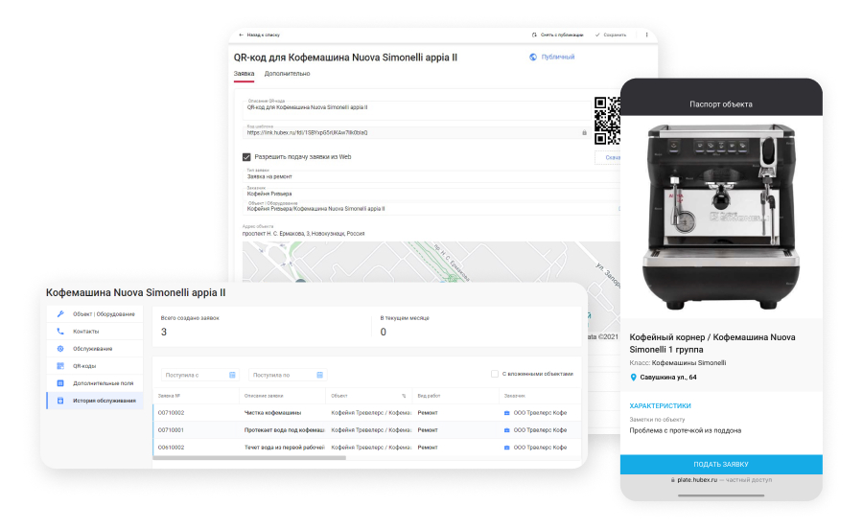The height and width of the screenshot is (529, 863).
Task: Click the QR-коды sidebar icon
Action: click(x=60, y=366)
